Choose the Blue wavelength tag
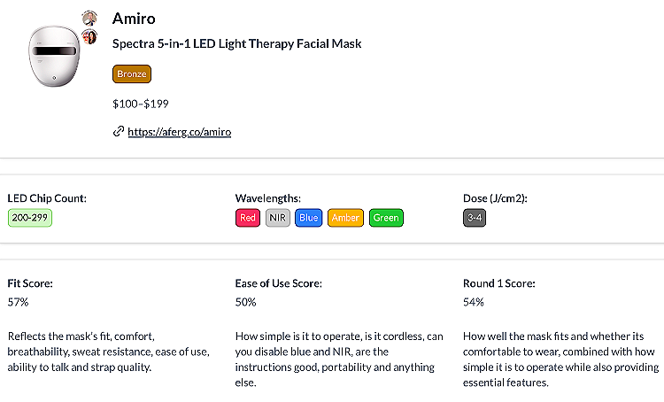 coord(308,217)
